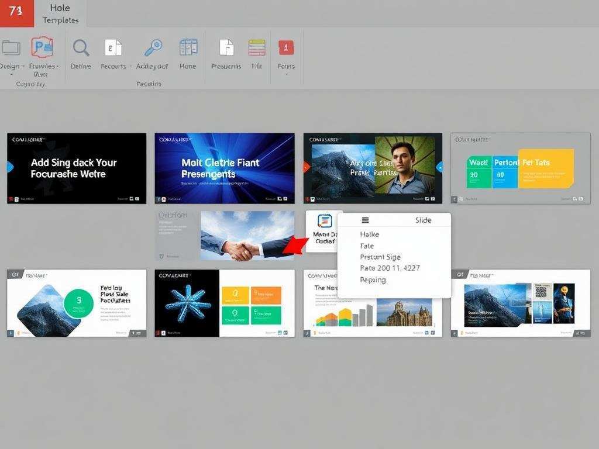Choose Halke in the context menu
Viewport: 599px width, 449px height.
[x=370, y=234]
